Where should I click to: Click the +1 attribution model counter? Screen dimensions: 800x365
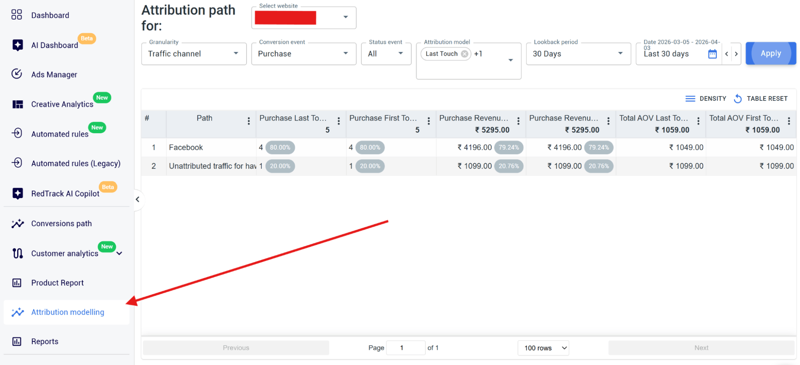[x=478, y=54]
